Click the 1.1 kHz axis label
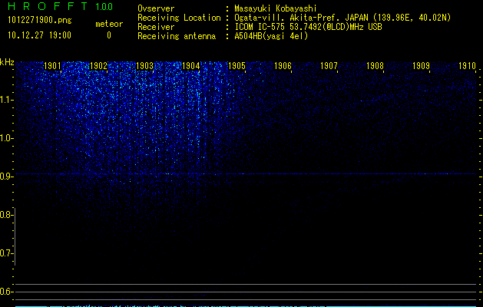Screen dimensions: 483x307 click(6, 100)
